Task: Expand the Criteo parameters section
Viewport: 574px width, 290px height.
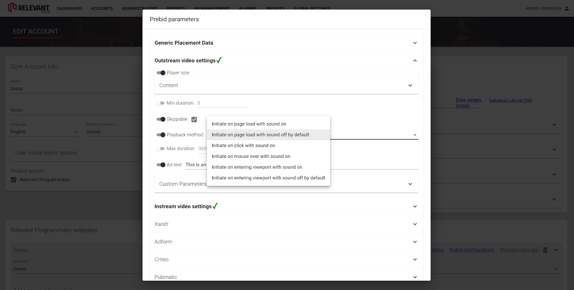Action: (415, 260)
